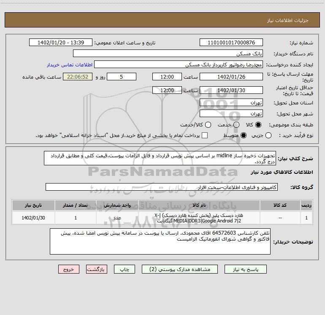Viewport: 325px width, 315px height.
Task: Click the چاپ print button
Action: coord(125,269)
